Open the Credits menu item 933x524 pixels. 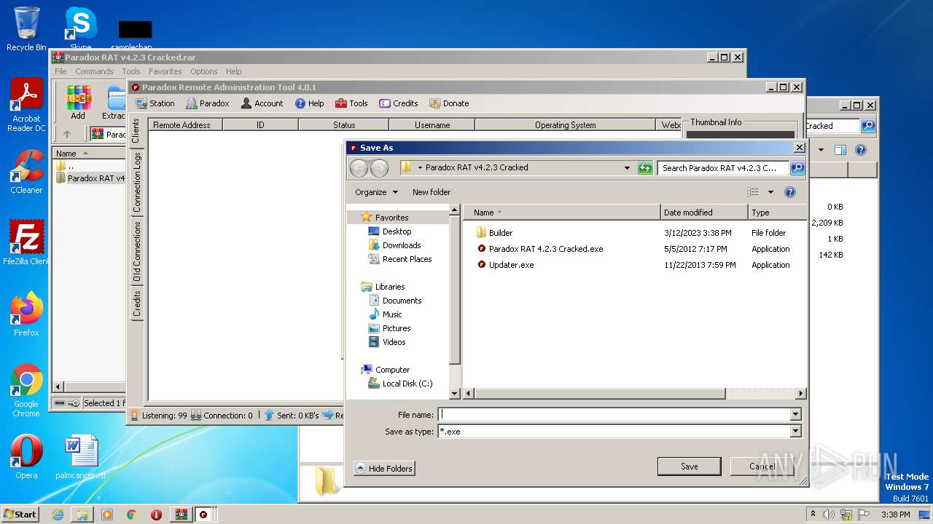pos(399,103)
